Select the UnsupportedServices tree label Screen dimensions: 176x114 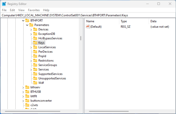(x=52, y=78)
